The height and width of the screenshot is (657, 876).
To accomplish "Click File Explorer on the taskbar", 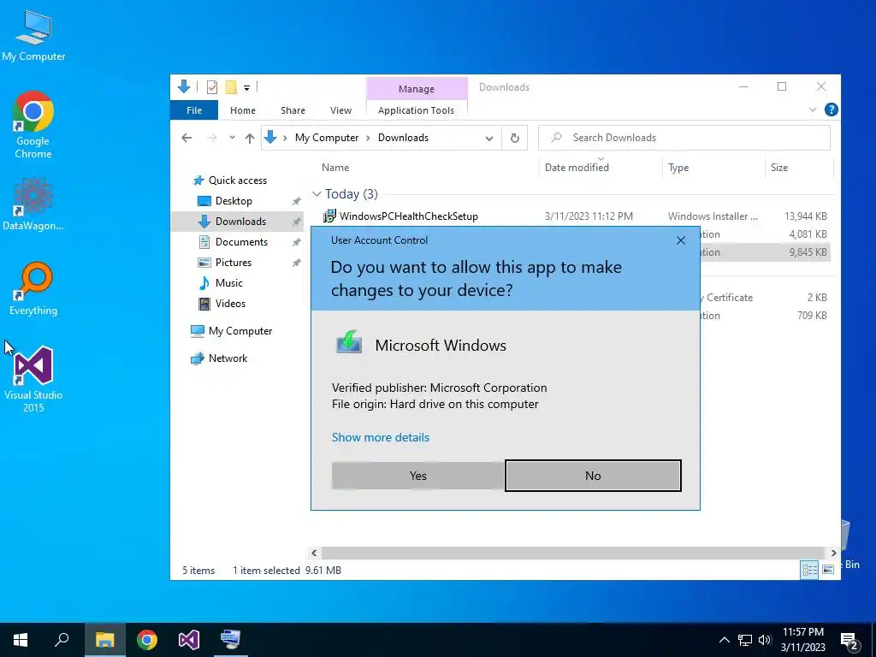I will tap(104, 640).
